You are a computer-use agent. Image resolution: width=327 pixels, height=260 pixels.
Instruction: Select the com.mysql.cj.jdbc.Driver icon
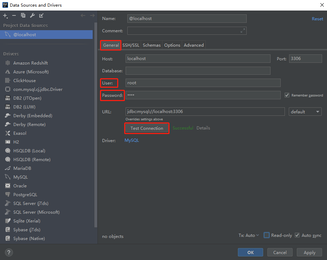[x=8, y=89]
